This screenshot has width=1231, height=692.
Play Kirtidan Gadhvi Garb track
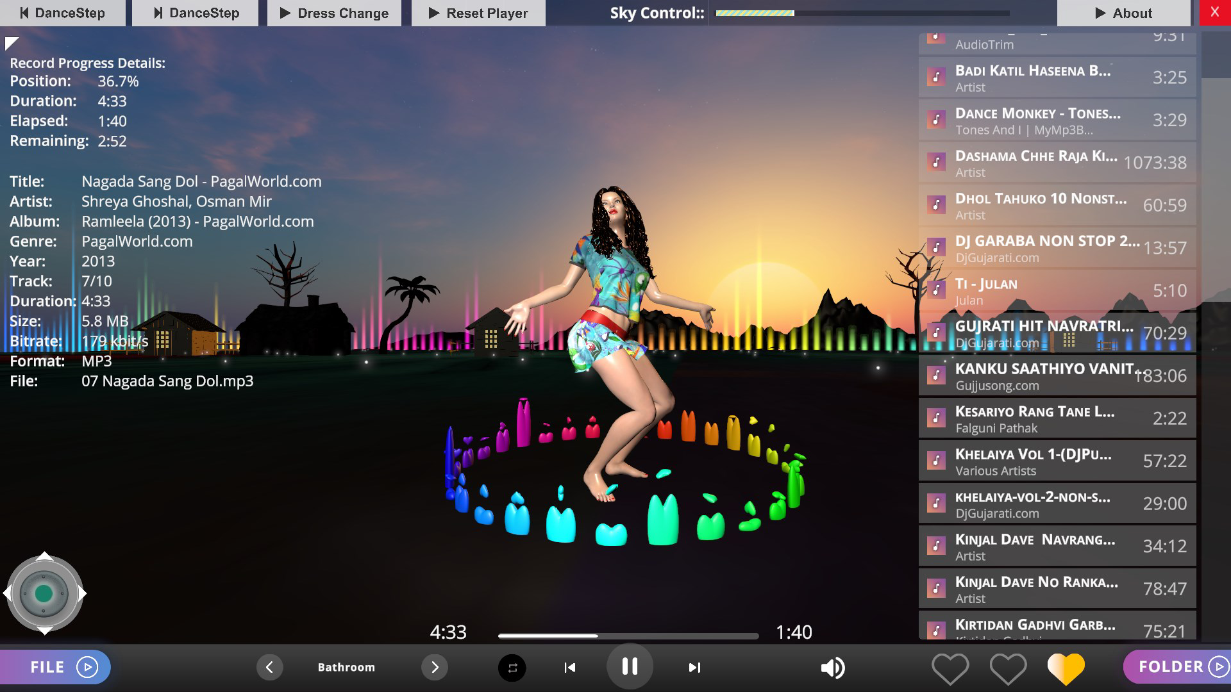(x=1057, y=625)
